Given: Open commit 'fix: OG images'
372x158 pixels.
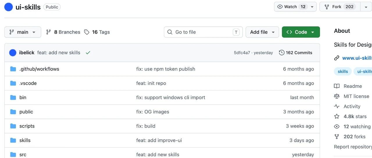Looking at the screenshot, I should [x=153, y=112].
